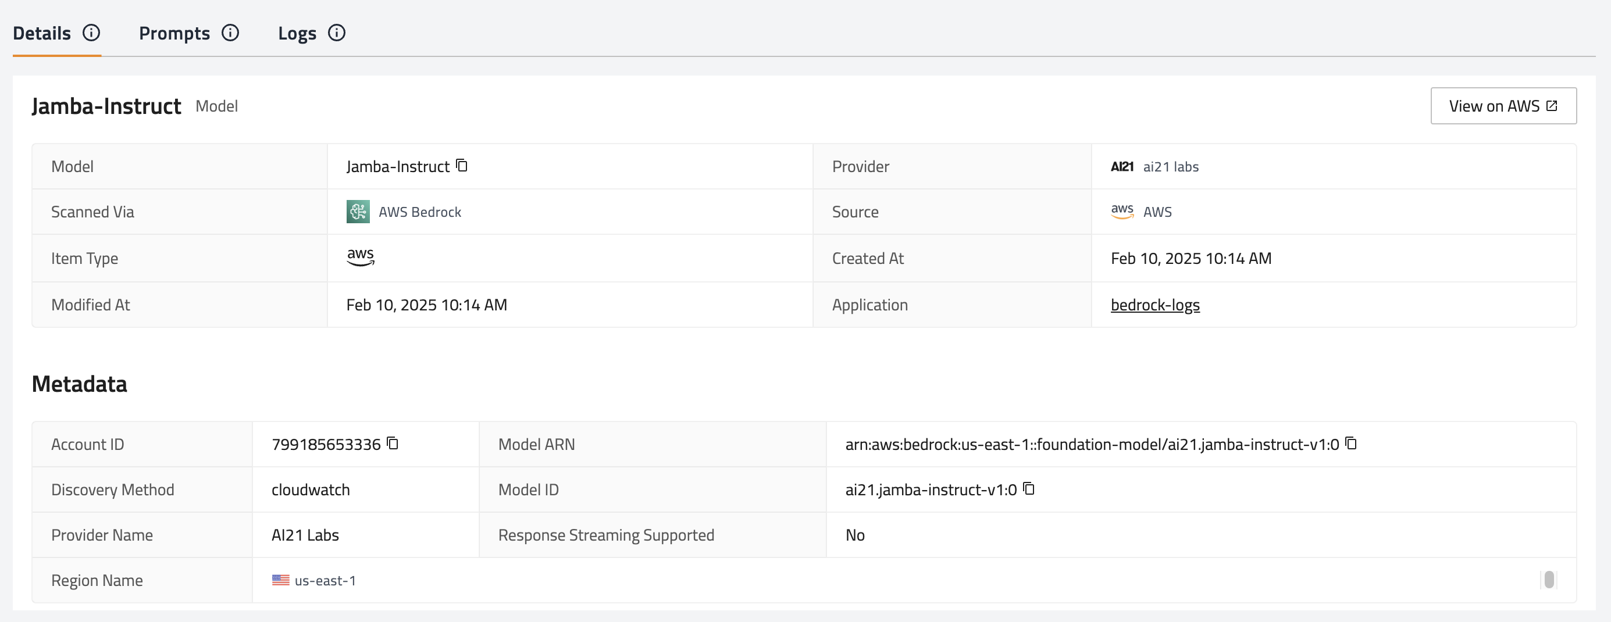
Task: Click the info icon beside Logs tab
Action: (337, 33)
